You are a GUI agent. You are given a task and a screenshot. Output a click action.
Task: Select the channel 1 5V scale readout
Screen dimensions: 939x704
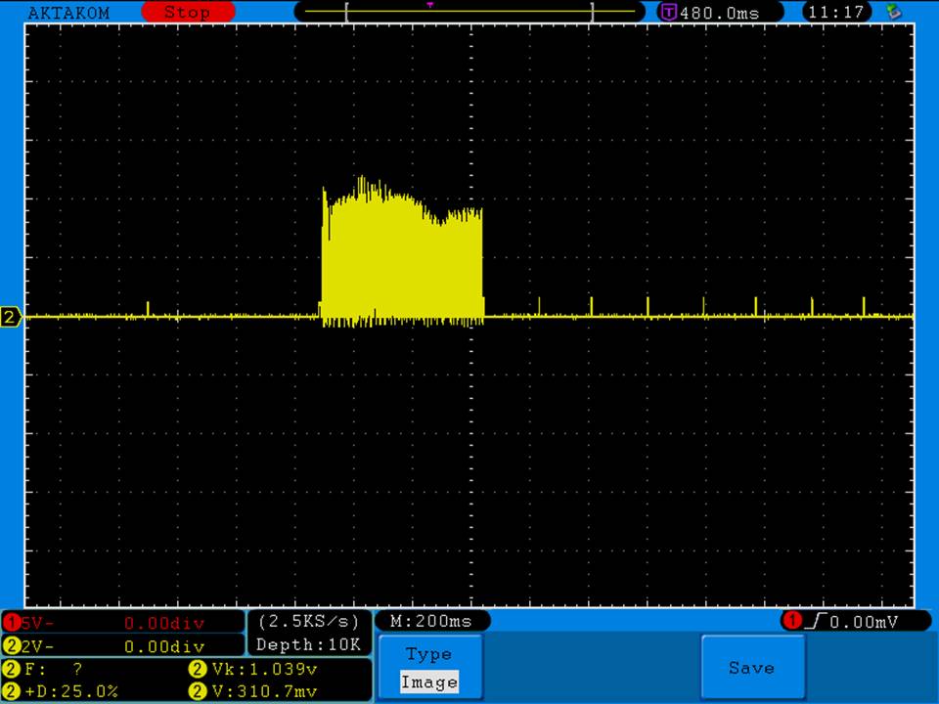pyautogui.click(x=123, y=623)
